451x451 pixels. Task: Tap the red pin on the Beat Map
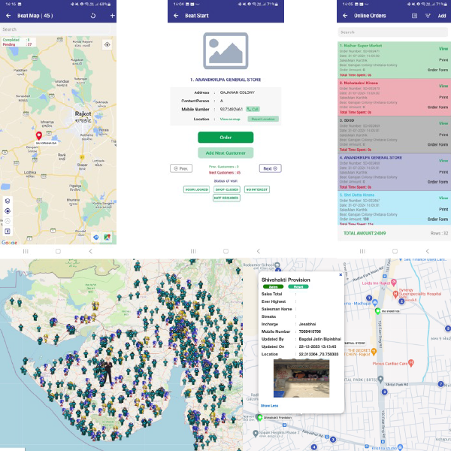(38, 135)
